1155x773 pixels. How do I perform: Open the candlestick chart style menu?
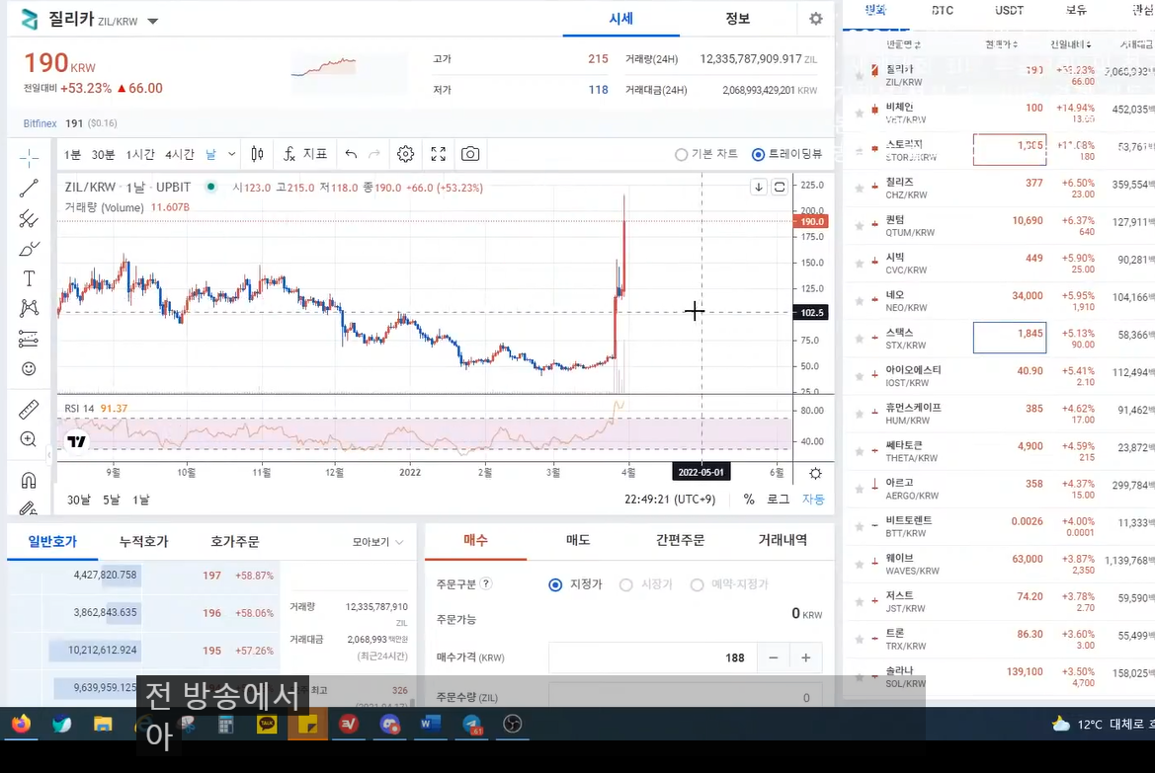pos(257,154)
